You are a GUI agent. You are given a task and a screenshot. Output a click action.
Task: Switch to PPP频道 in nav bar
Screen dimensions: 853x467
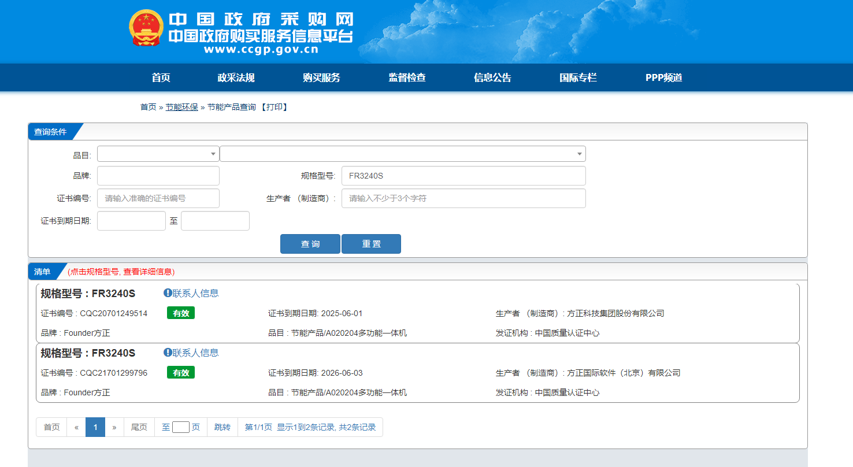[x=664, y=77]
